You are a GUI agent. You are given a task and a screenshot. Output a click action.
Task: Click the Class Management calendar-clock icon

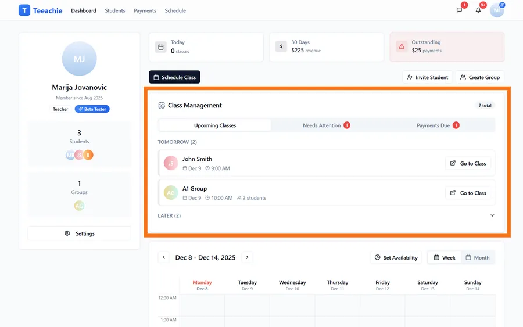(162, 105)
